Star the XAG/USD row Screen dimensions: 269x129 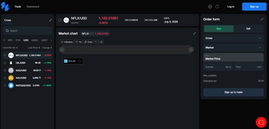pos(5,71)
